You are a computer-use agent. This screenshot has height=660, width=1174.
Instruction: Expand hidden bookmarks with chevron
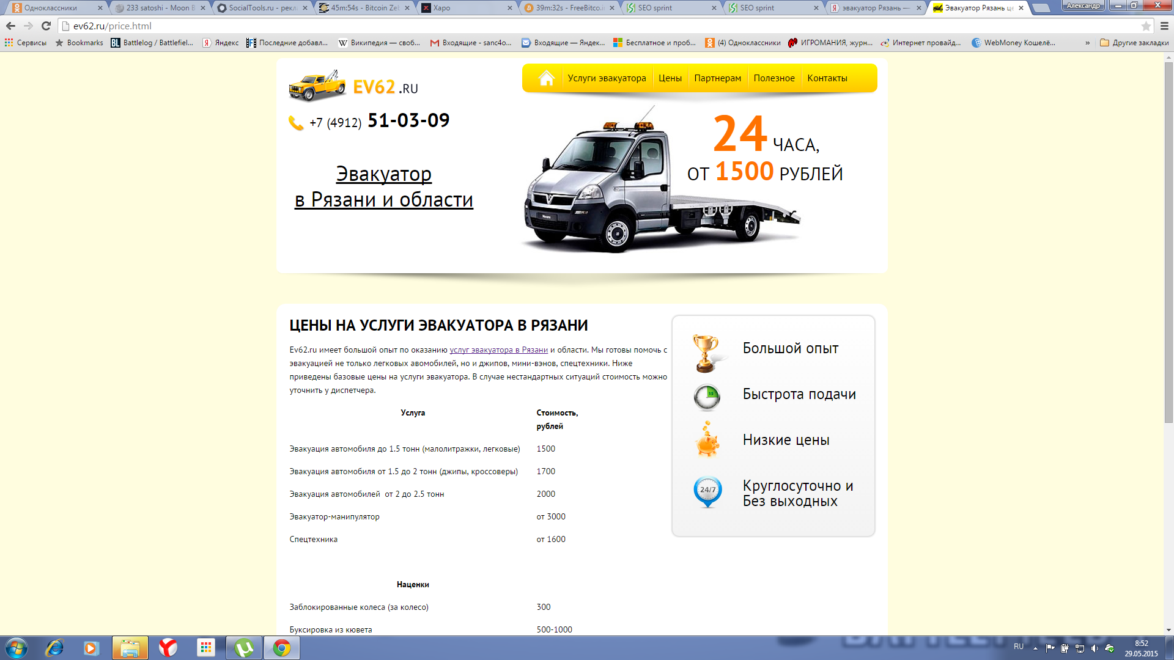1087,43
